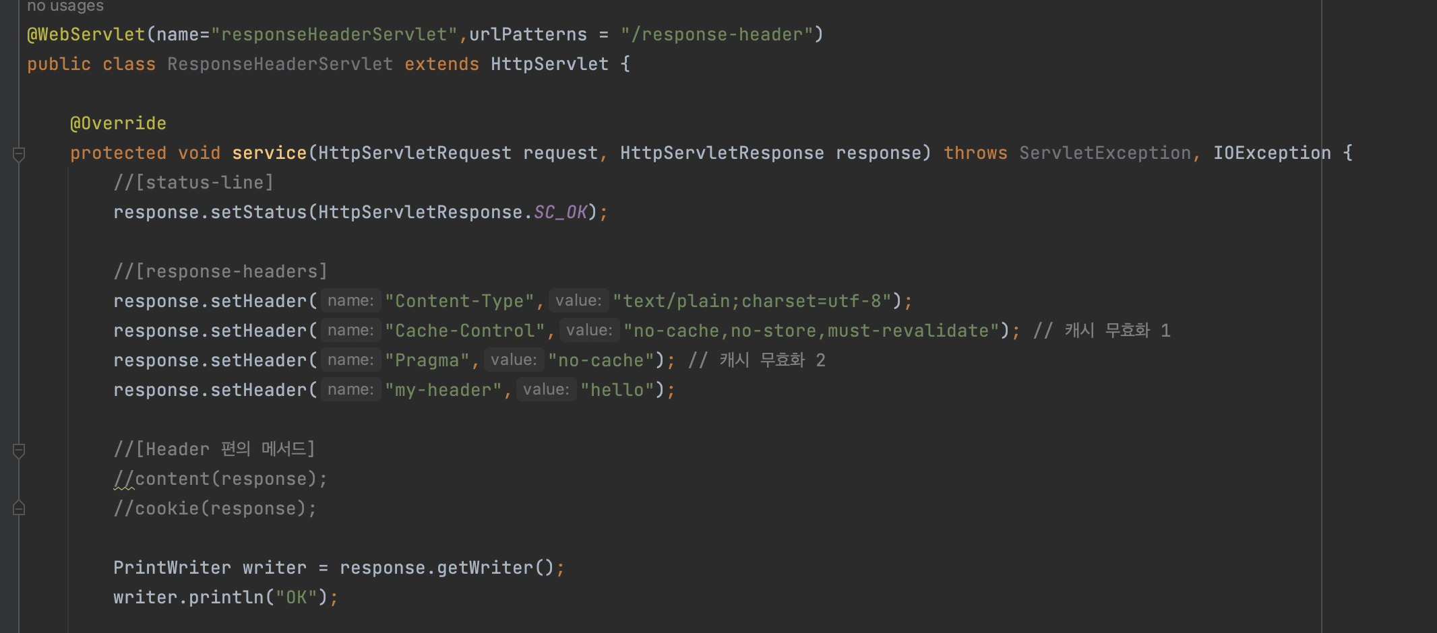This screenshot has width=1437, height=633.
Task: Click the "my-header" string
Action: [444, 390]
